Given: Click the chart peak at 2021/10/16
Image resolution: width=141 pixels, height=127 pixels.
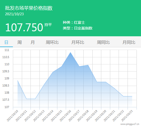Looking at the screenshot, I should coord(70,52).
